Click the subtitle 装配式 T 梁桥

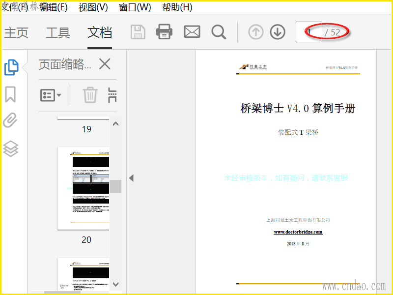click(x=298, y=132)
